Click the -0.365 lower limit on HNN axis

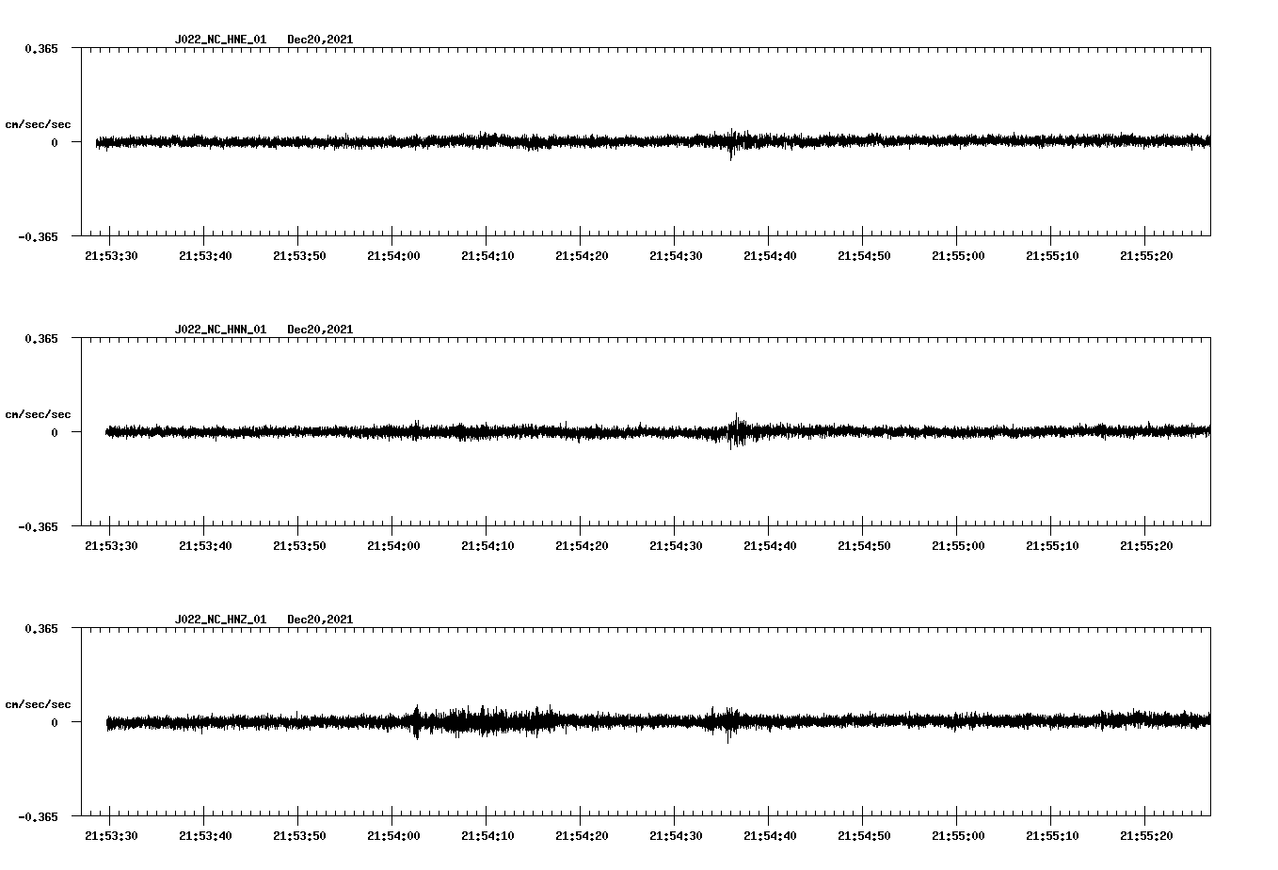(x=38, y=526)
